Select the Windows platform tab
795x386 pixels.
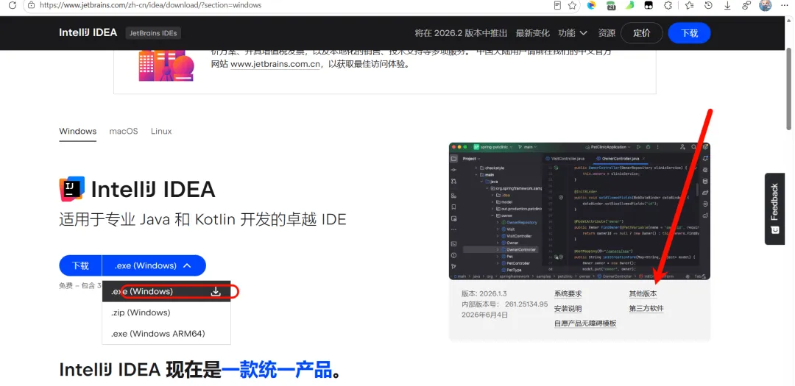tap(77, 131)
